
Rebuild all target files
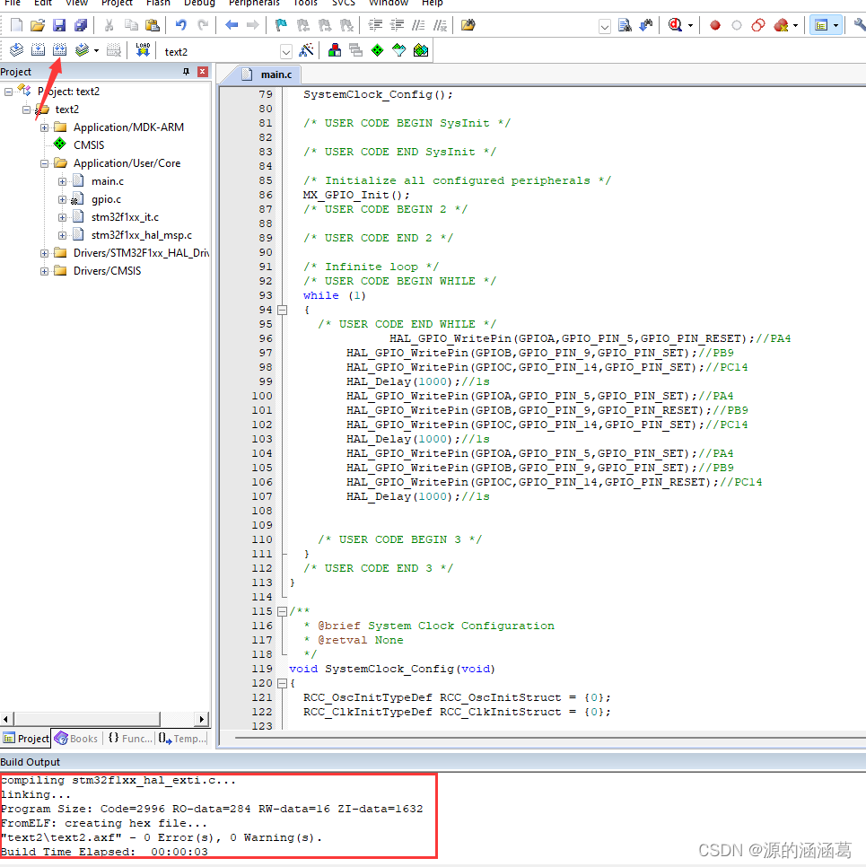click(60, 50)
